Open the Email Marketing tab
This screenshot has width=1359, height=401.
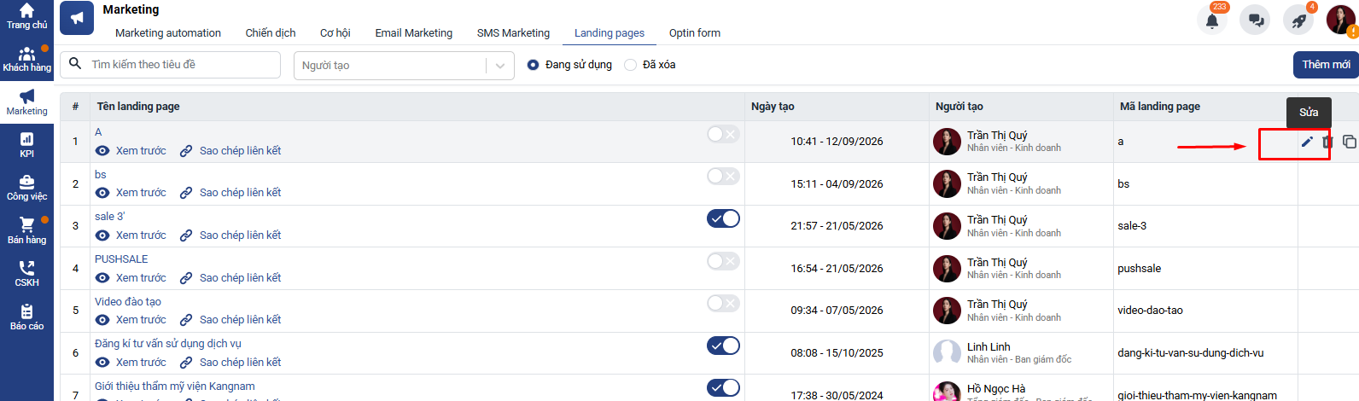click(x=413, y=33)
